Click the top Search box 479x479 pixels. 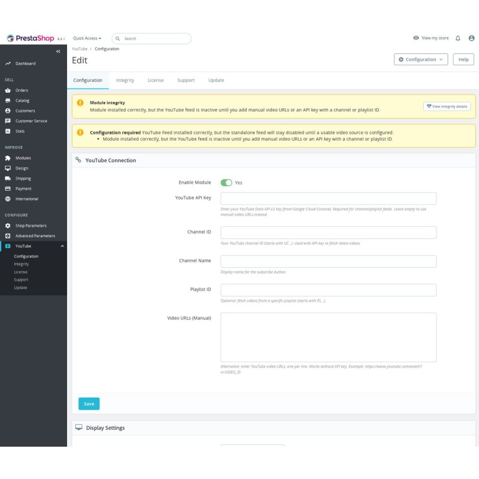tap(151, 38)
